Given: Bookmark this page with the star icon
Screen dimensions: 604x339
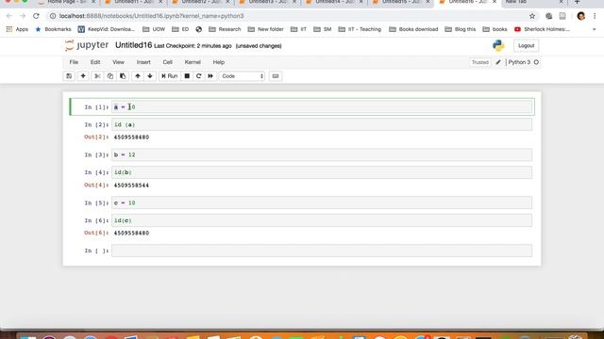Looking at the screenshot, I should (x=532, y=16).
